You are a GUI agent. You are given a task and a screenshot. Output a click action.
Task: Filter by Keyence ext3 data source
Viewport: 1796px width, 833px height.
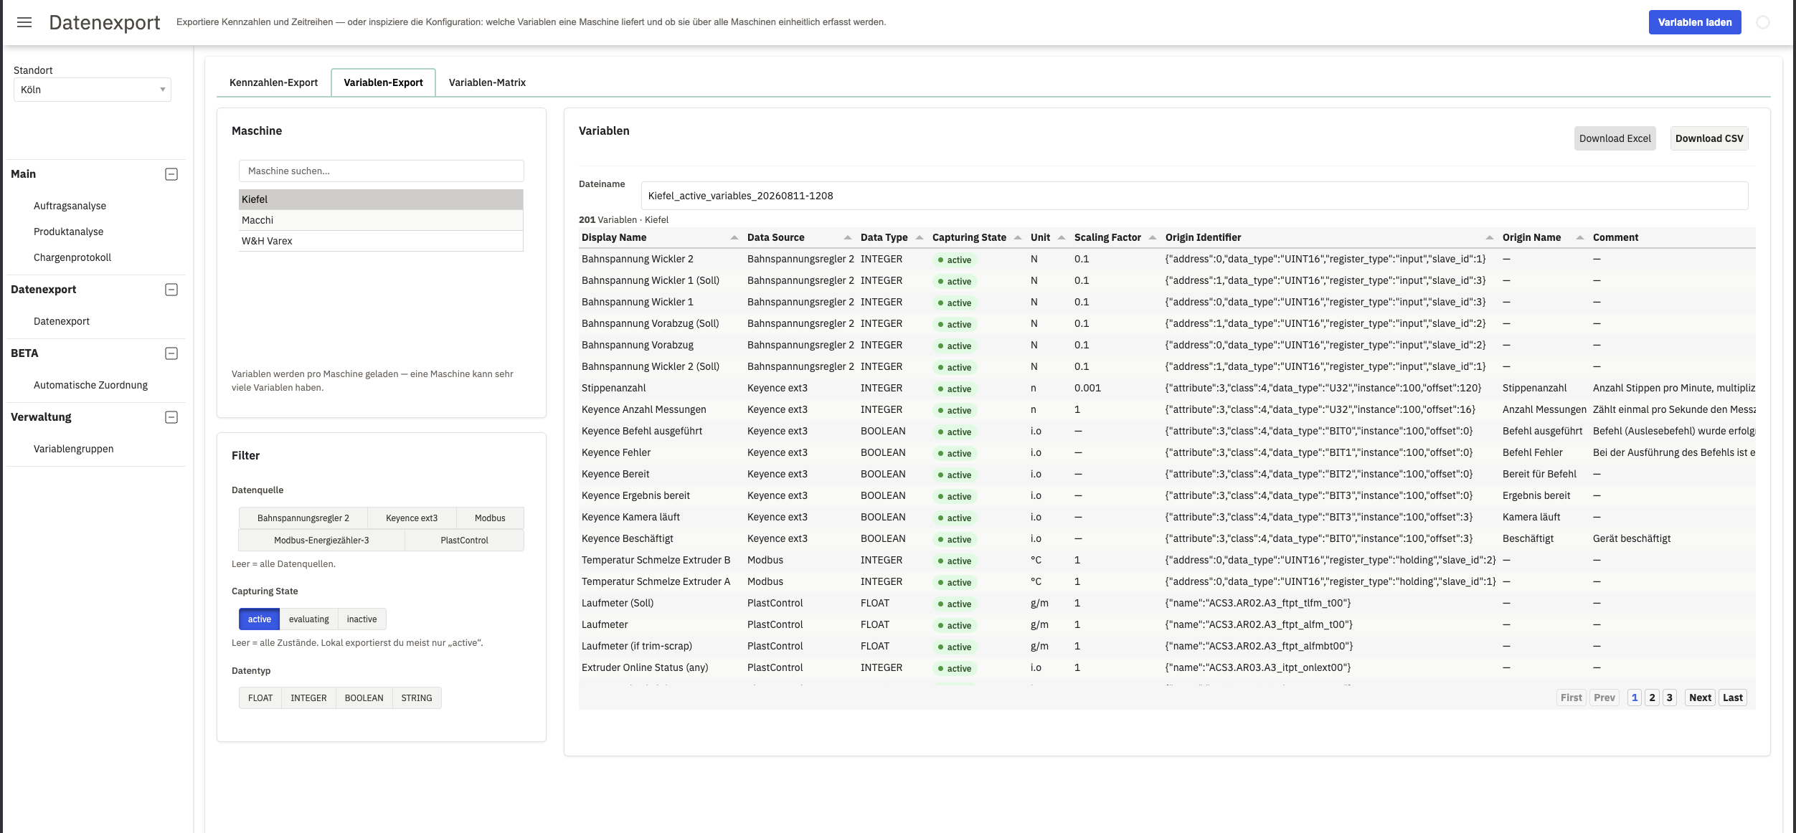(x=412, y=518)
